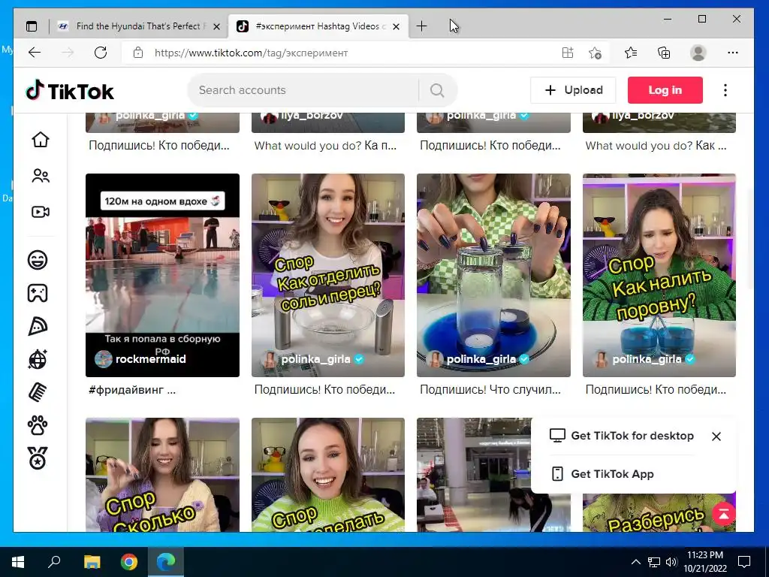Click the search magnifier icon
The width and height of the screenshot is (769, 577).
click(437, 90)
